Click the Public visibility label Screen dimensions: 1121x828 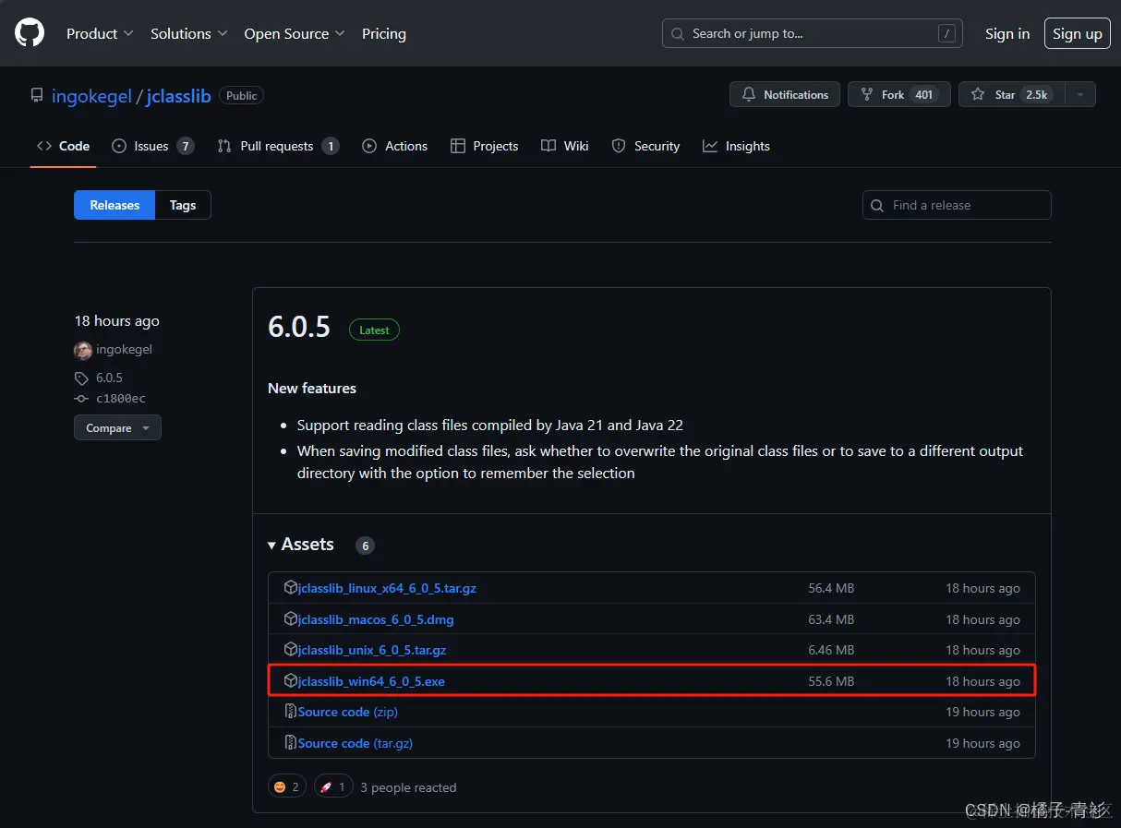point(242,95)
